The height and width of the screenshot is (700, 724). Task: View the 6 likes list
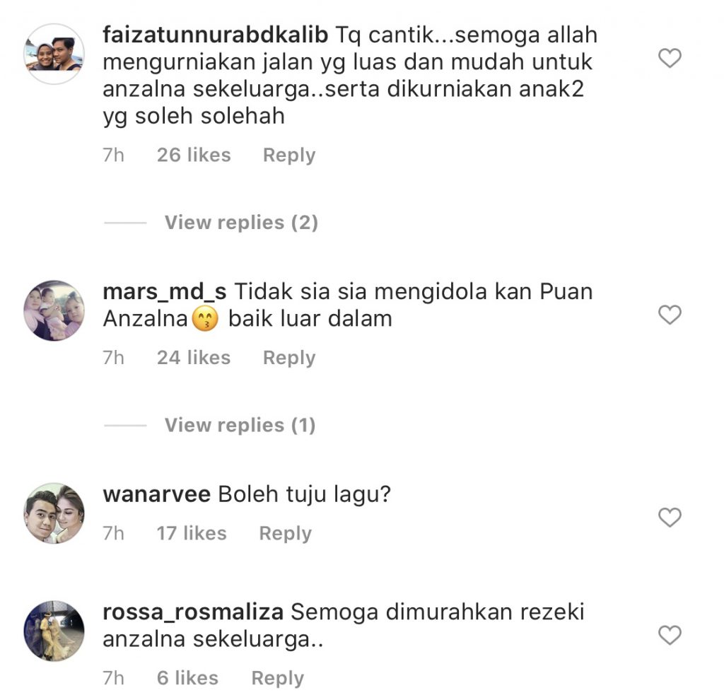tap(187, 678)
